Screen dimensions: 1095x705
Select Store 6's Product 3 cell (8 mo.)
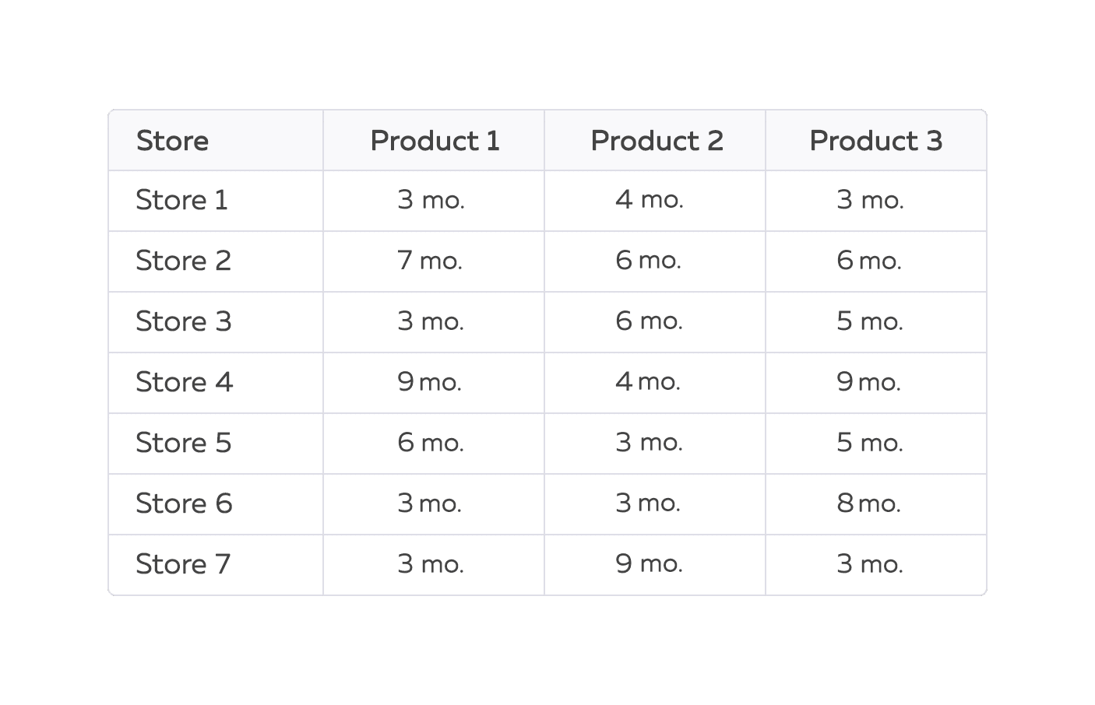tap(868, 503)
